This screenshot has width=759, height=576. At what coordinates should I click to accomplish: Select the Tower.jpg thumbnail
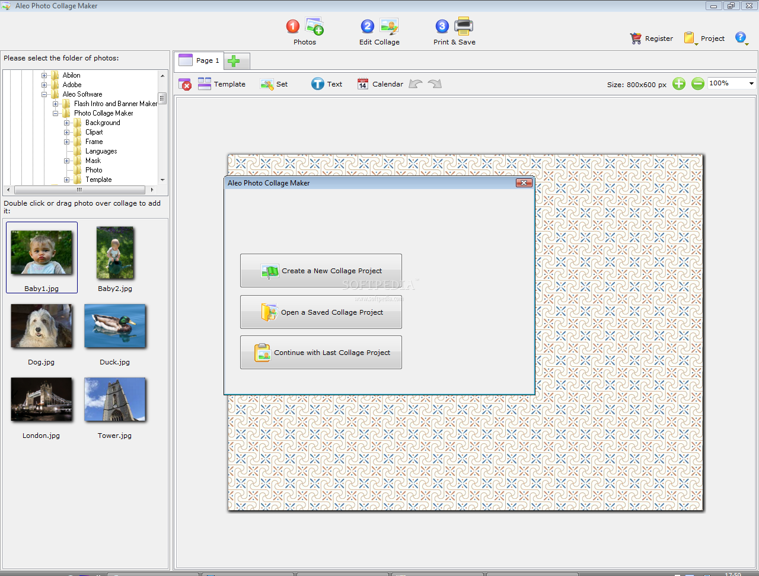(x=115, y=404)
